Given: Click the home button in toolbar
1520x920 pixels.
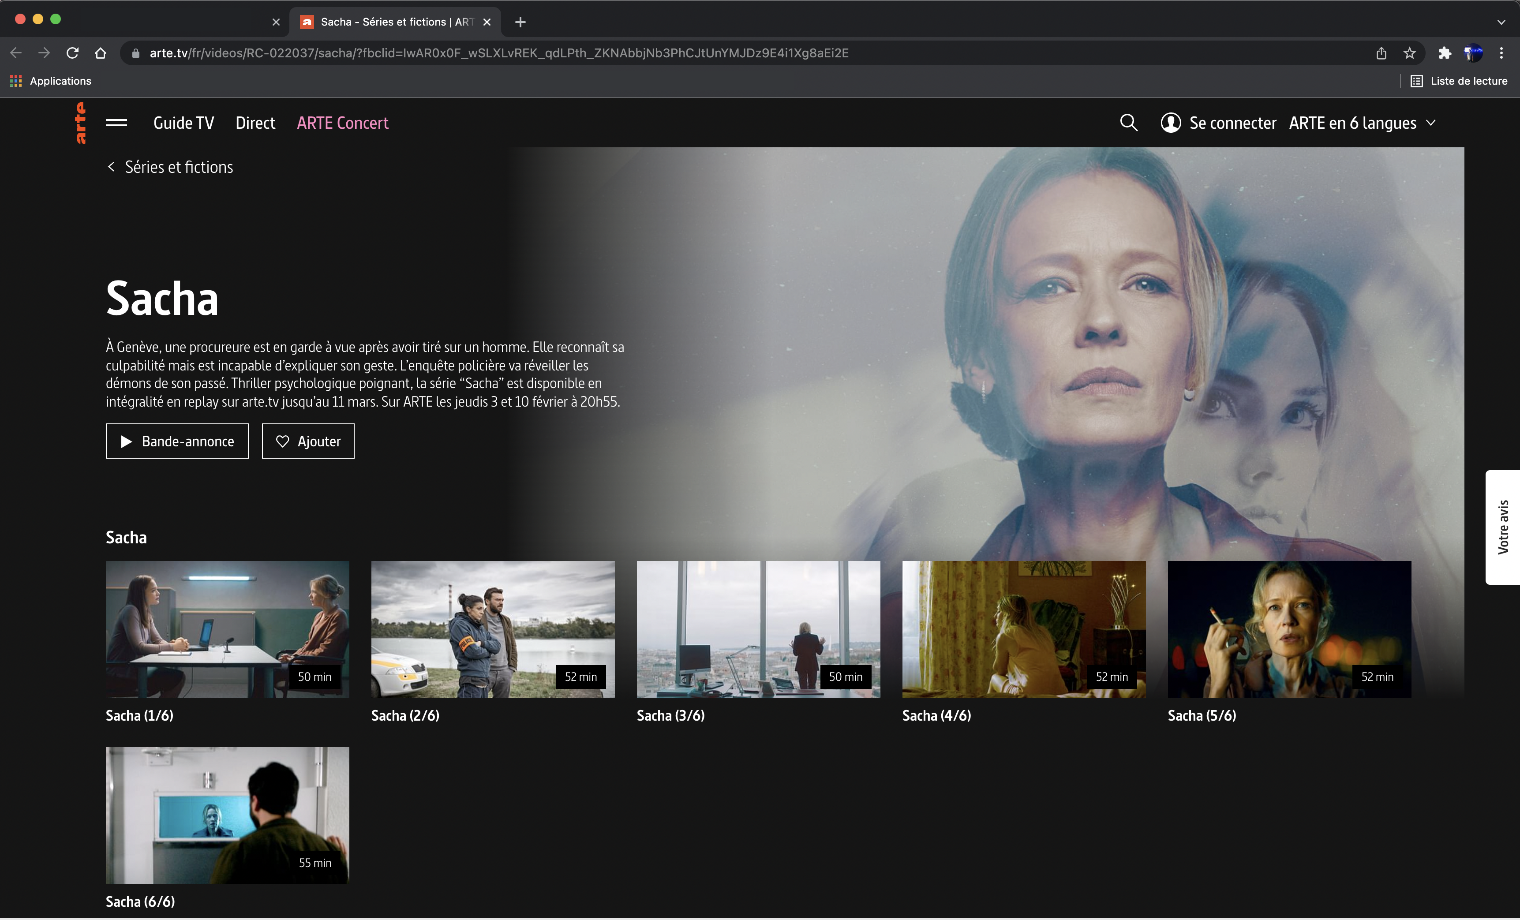Looking at the screenshot, I should tap(101, 53).
